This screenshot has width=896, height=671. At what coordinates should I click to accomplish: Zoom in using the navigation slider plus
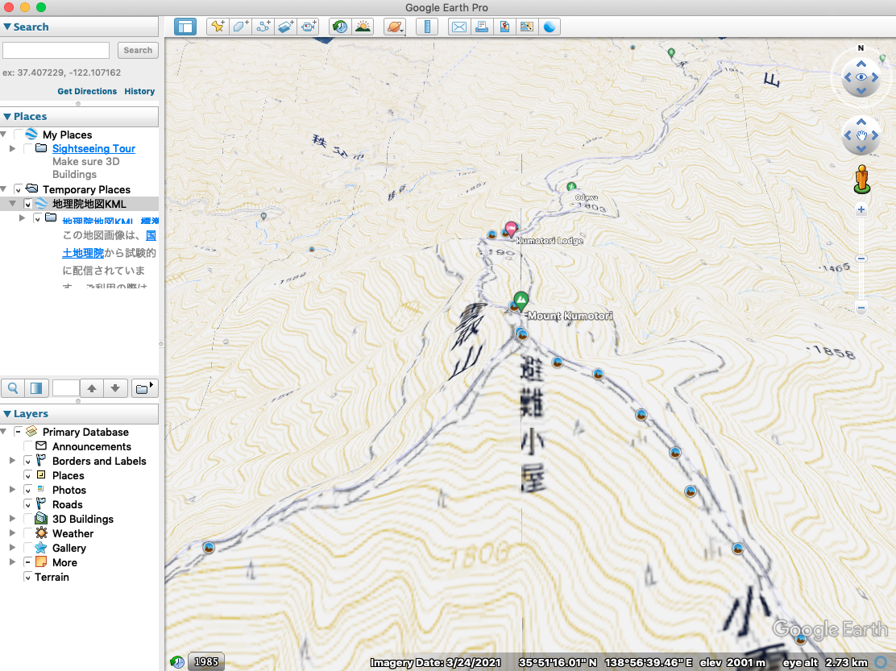(861, 209)
